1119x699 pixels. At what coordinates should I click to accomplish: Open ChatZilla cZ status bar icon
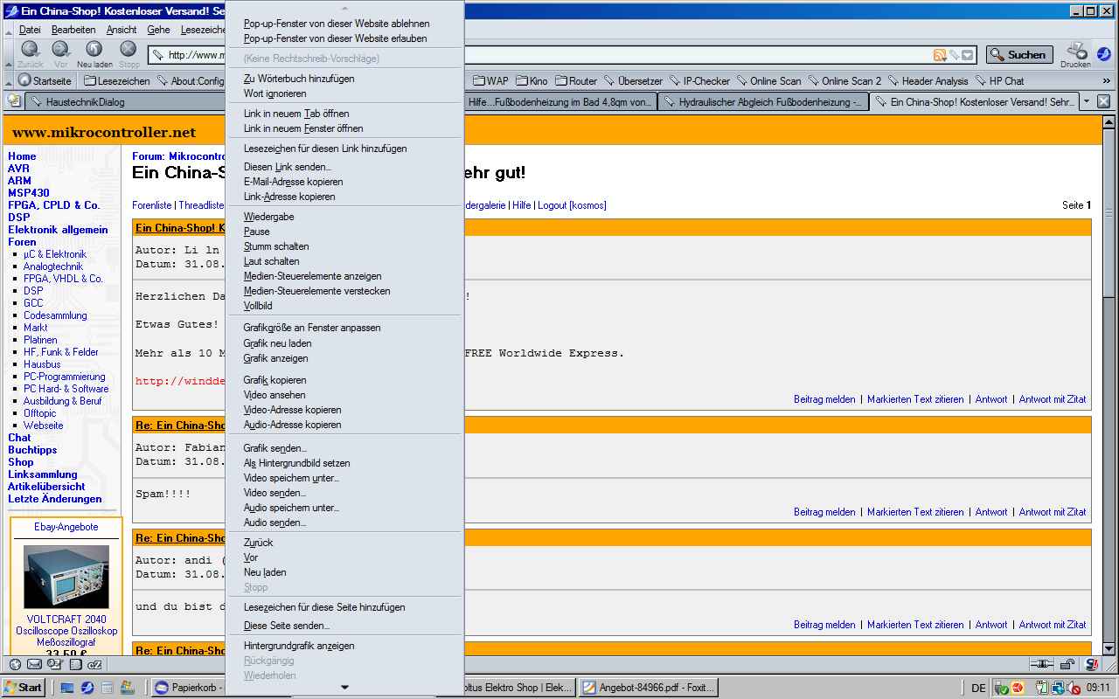(95, 664)
